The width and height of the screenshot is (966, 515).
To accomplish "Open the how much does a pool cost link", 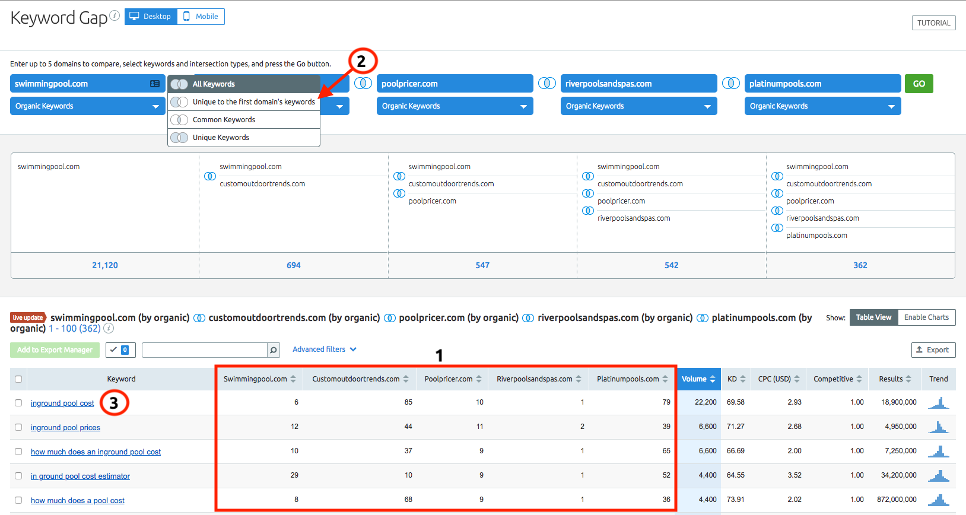I will click(78, 501).
